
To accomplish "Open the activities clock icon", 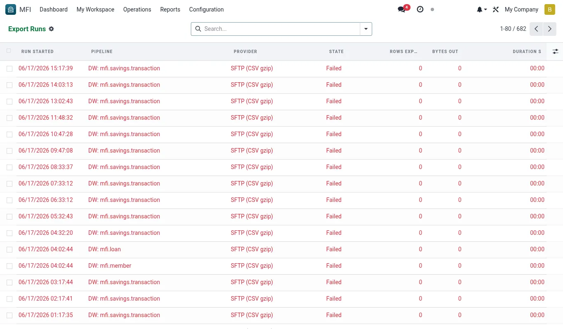I will point(420,9).
